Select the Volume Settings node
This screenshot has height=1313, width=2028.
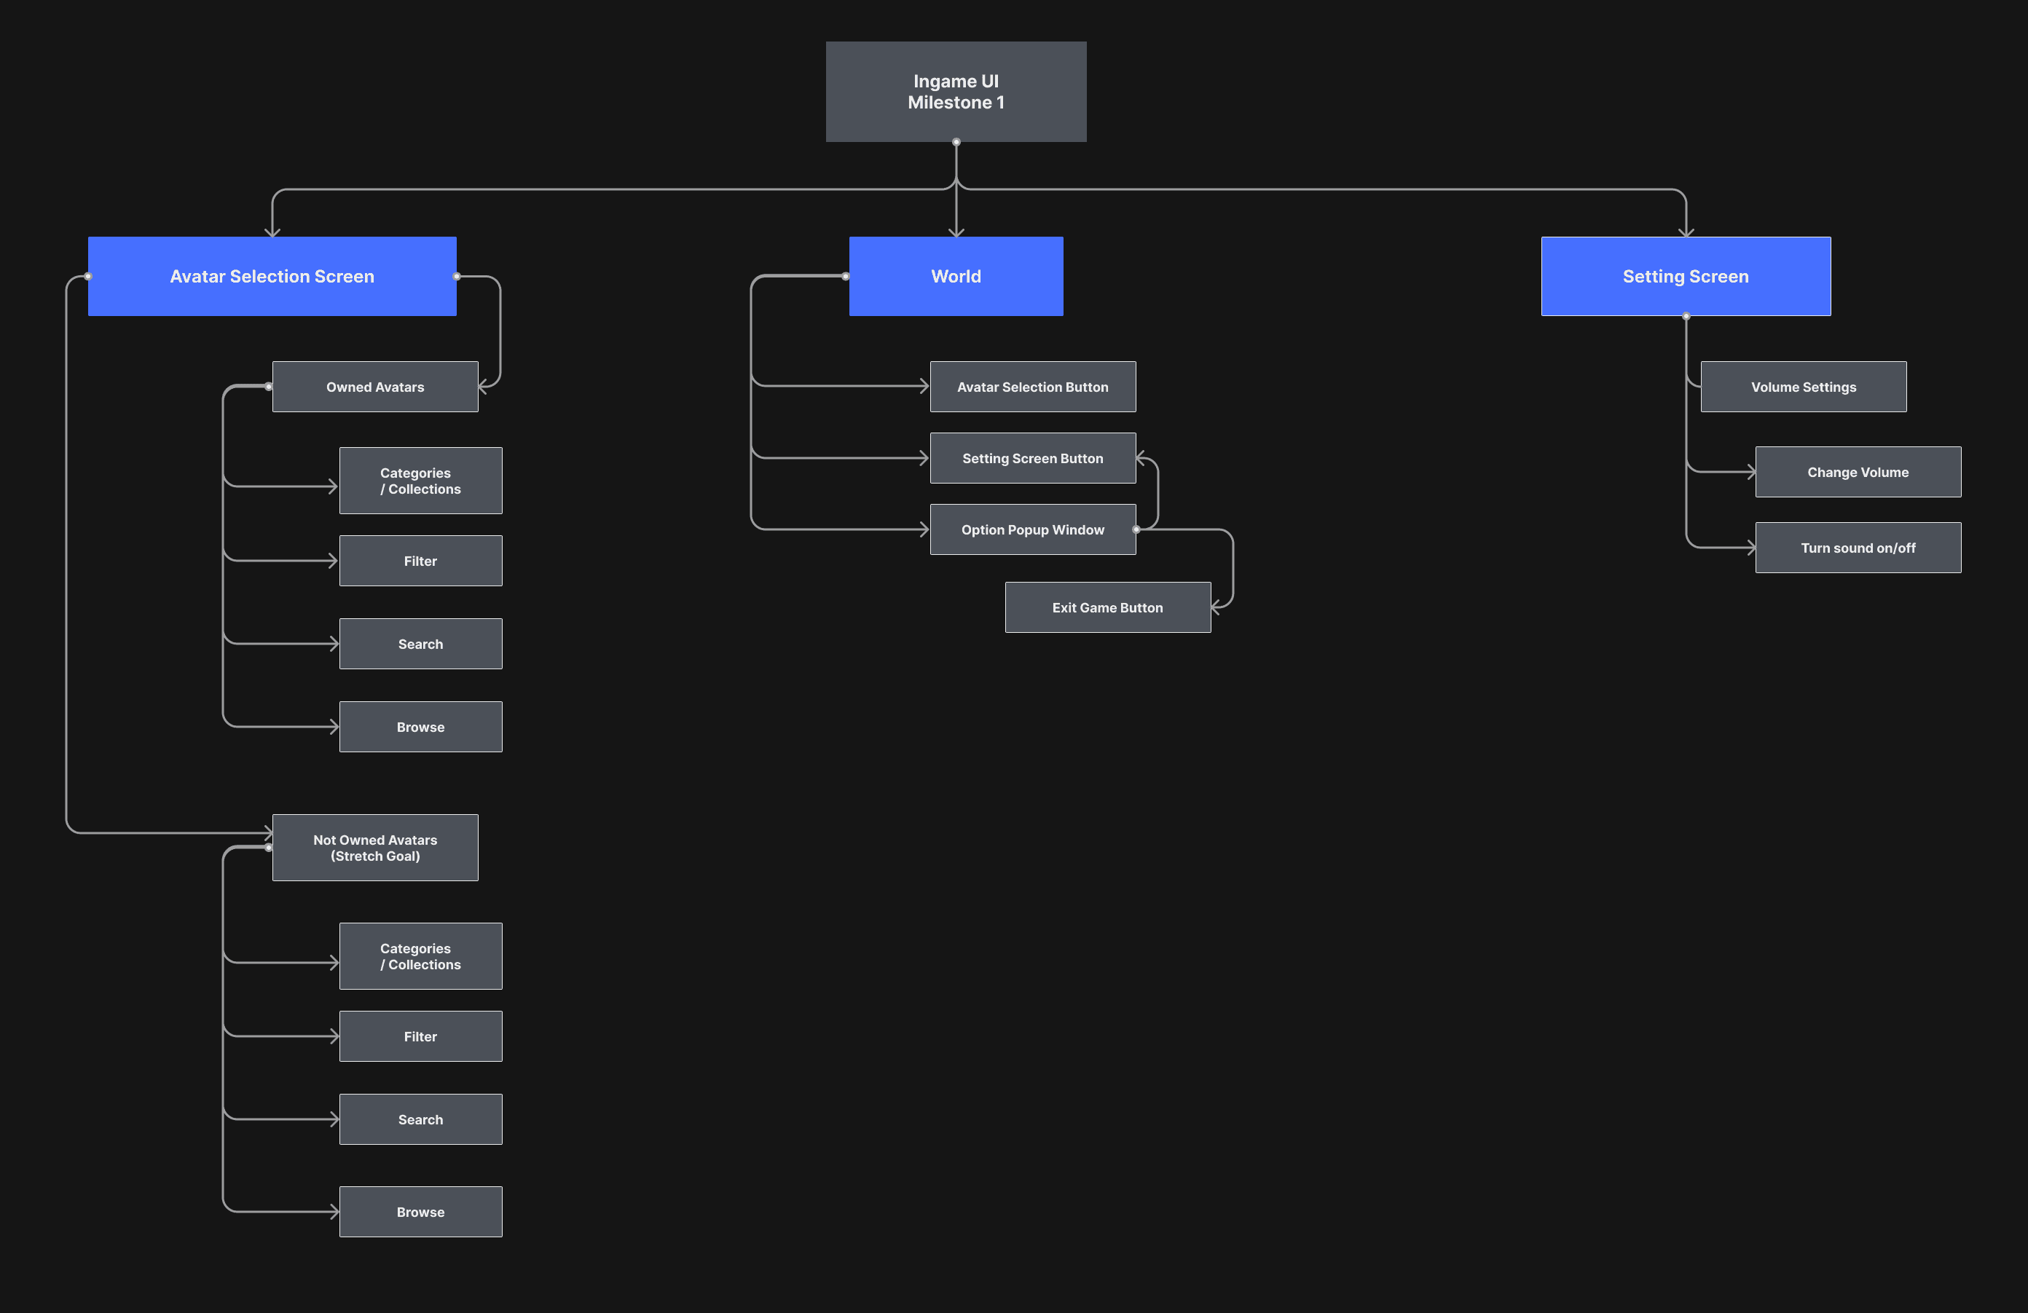point(1803,387)
